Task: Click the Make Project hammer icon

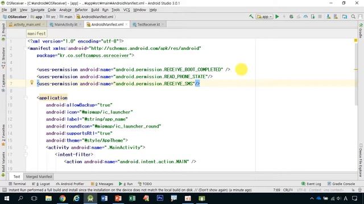Action: point(251,16)
